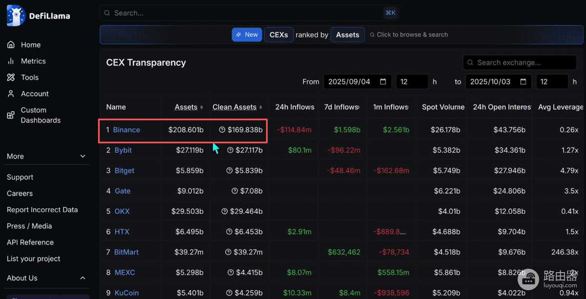Open the Gate exchange link
Screen dimensions: 586x299
123,191
